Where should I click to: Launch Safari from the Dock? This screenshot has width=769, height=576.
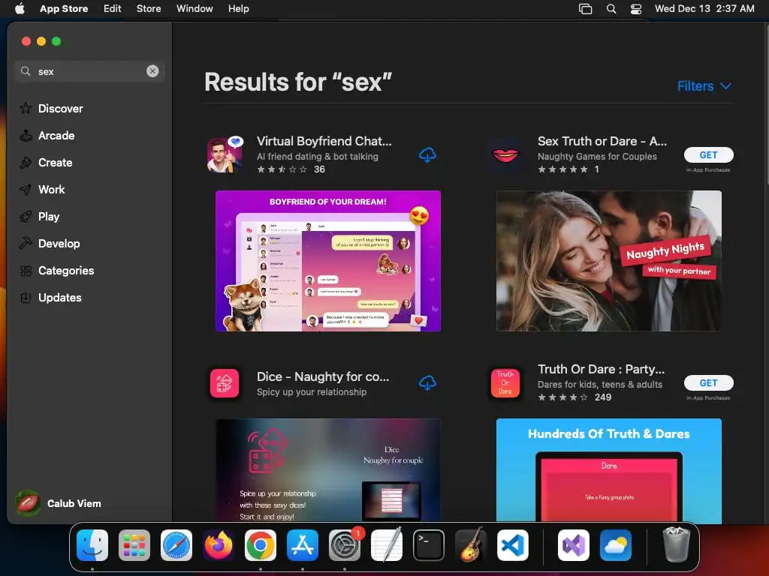click(176, 545)
